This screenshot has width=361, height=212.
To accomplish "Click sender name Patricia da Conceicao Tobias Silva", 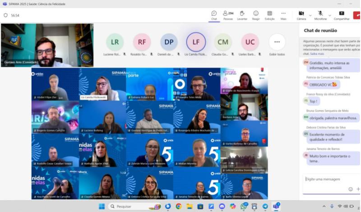I will point(328,77).
